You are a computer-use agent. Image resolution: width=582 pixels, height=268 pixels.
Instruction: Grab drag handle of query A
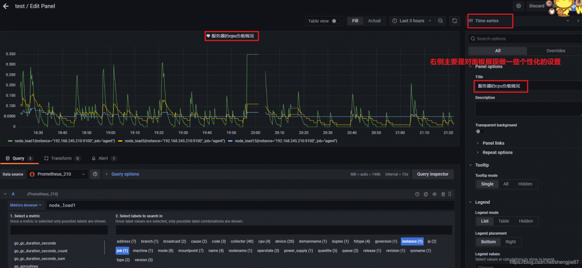pos(450,194)
